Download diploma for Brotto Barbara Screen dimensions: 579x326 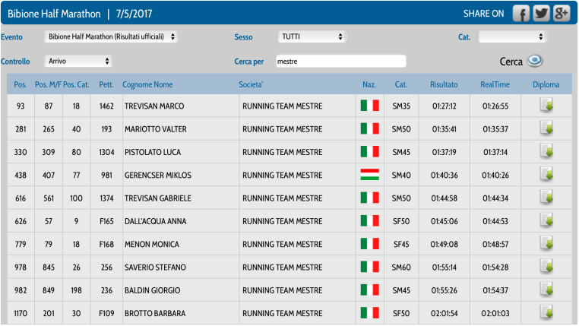click(546, 312)
